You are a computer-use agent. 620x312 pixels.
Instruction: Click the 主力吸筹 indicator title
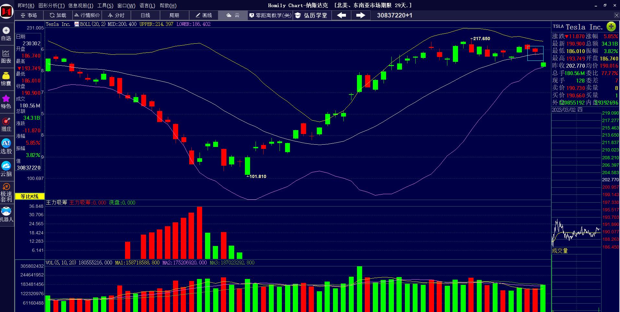tap(56, 203)
